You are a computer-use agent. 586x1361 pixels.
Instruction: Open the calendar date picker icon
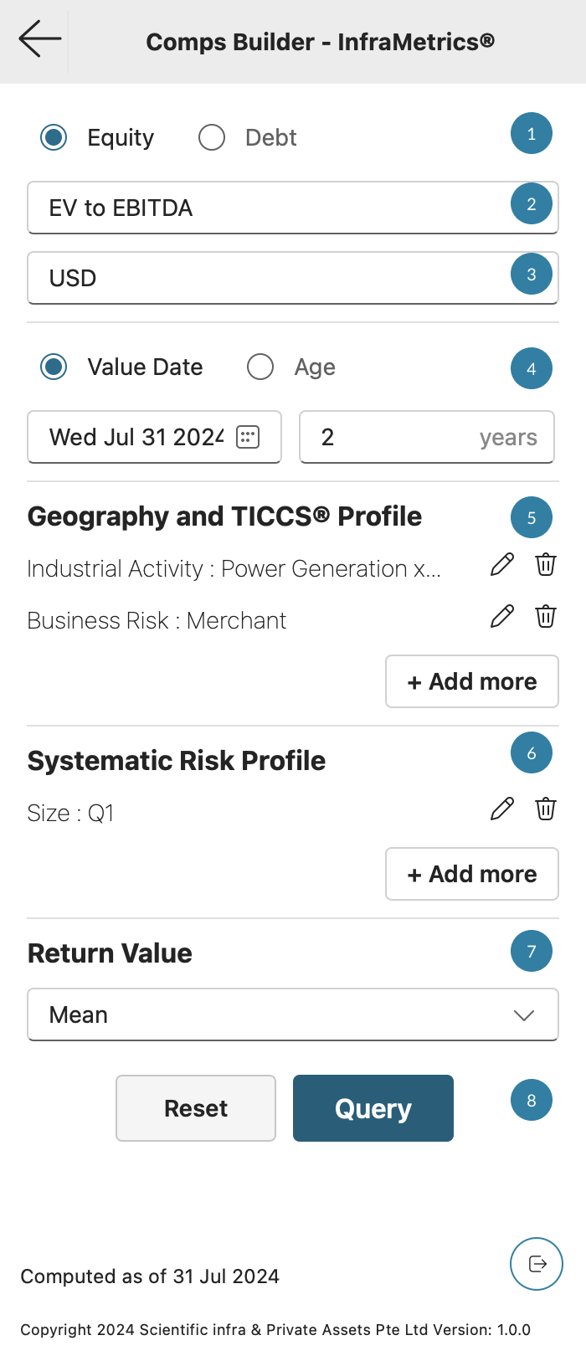point(248,437)
